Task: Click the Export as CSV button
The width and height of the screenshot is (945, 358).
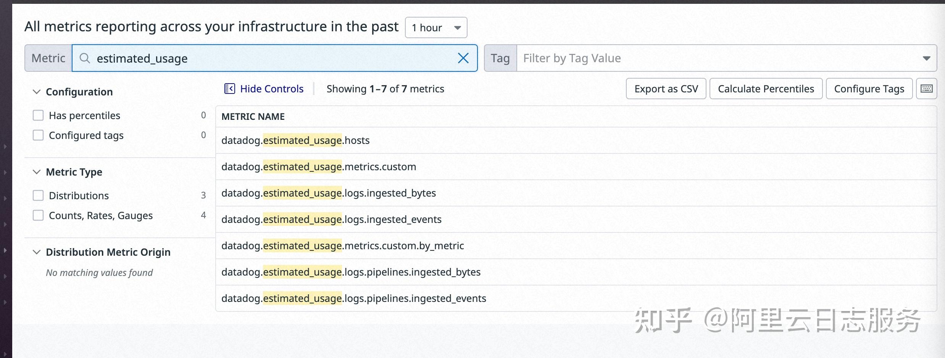Action: [666, 88]
